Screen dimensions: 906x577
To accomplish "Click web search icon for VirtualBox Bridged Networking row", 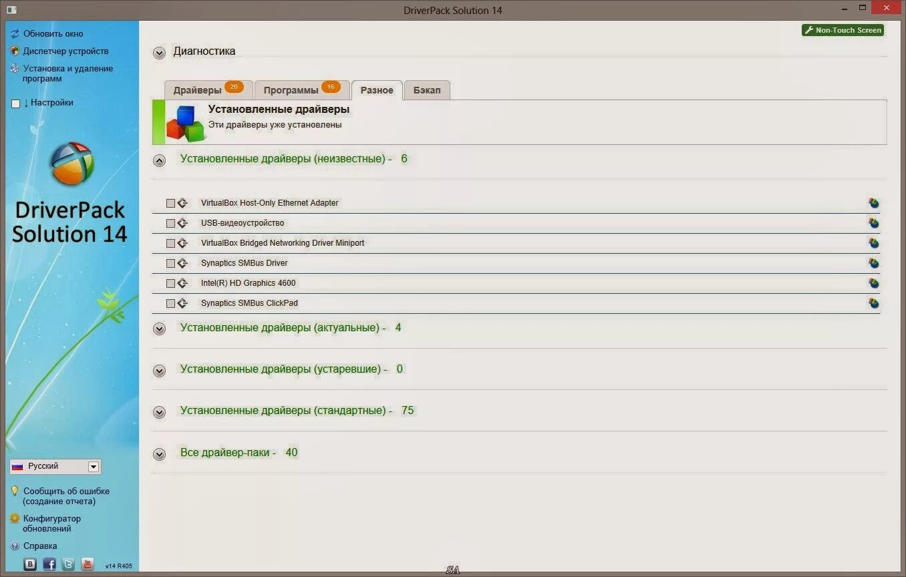I will [873, 243].
